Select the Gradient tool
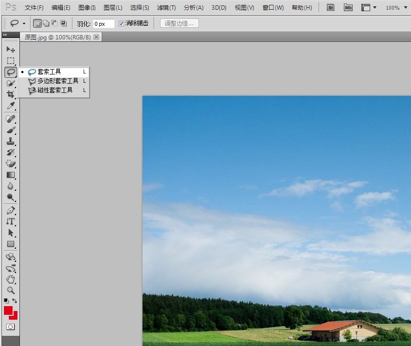The image size is (411, 346). point(11,175)
